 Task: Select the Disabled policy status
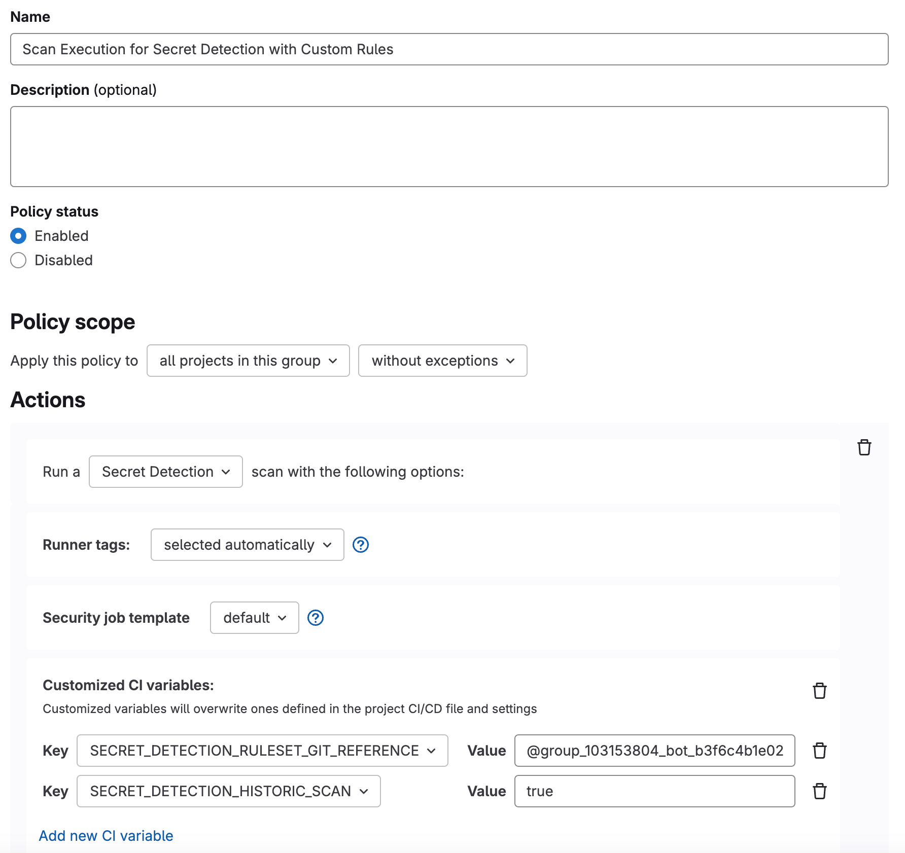[x=18, y=260]
